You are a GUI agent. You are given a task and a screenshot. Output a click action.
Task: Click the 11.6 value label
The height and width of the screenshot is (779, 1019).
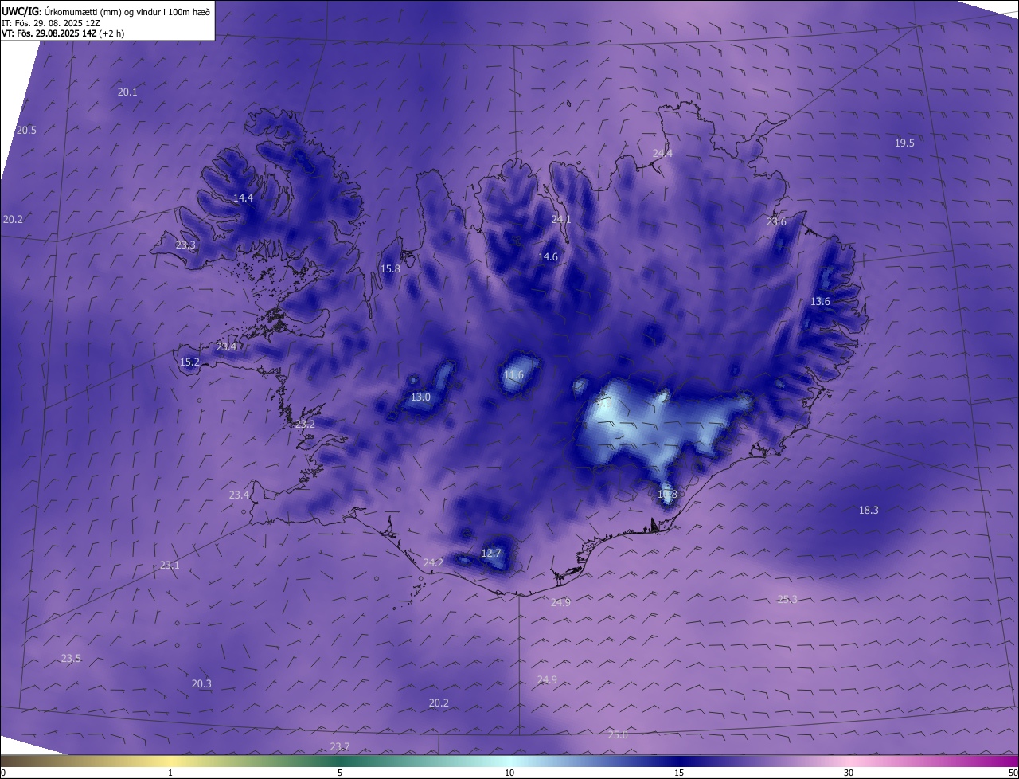point(514,374)
